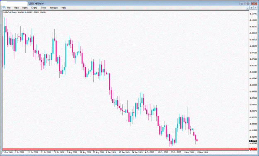Restore down the USDCHF chart child window

click(252, 8)
